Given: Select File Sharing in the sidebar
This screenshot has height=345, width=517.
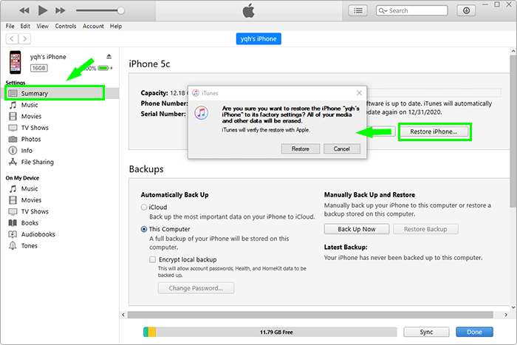Looking at the screenshot, I should [37, 162].
